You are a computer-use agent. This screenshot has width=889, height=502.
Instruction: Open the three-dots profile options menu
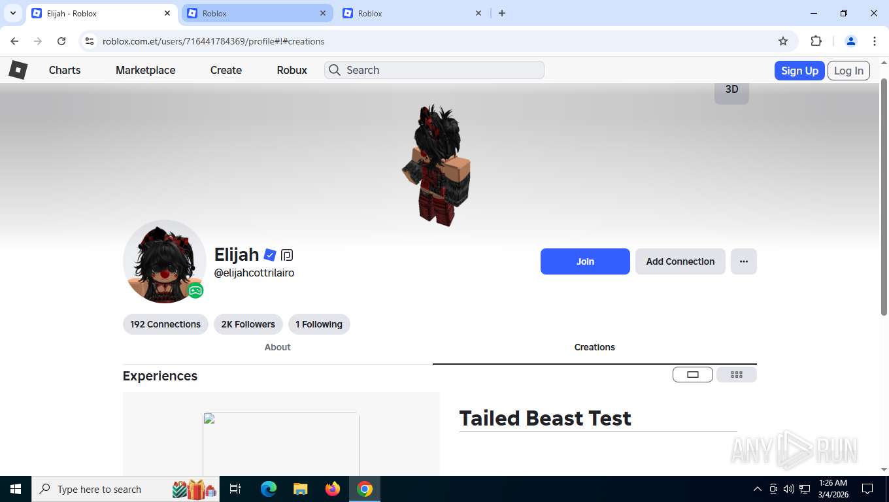pyautogui.click(x=744, y=261)
